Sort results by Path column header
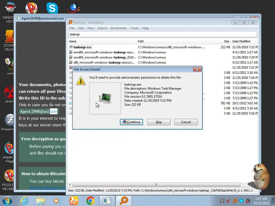Screen dimensions: 275x206 171,41
